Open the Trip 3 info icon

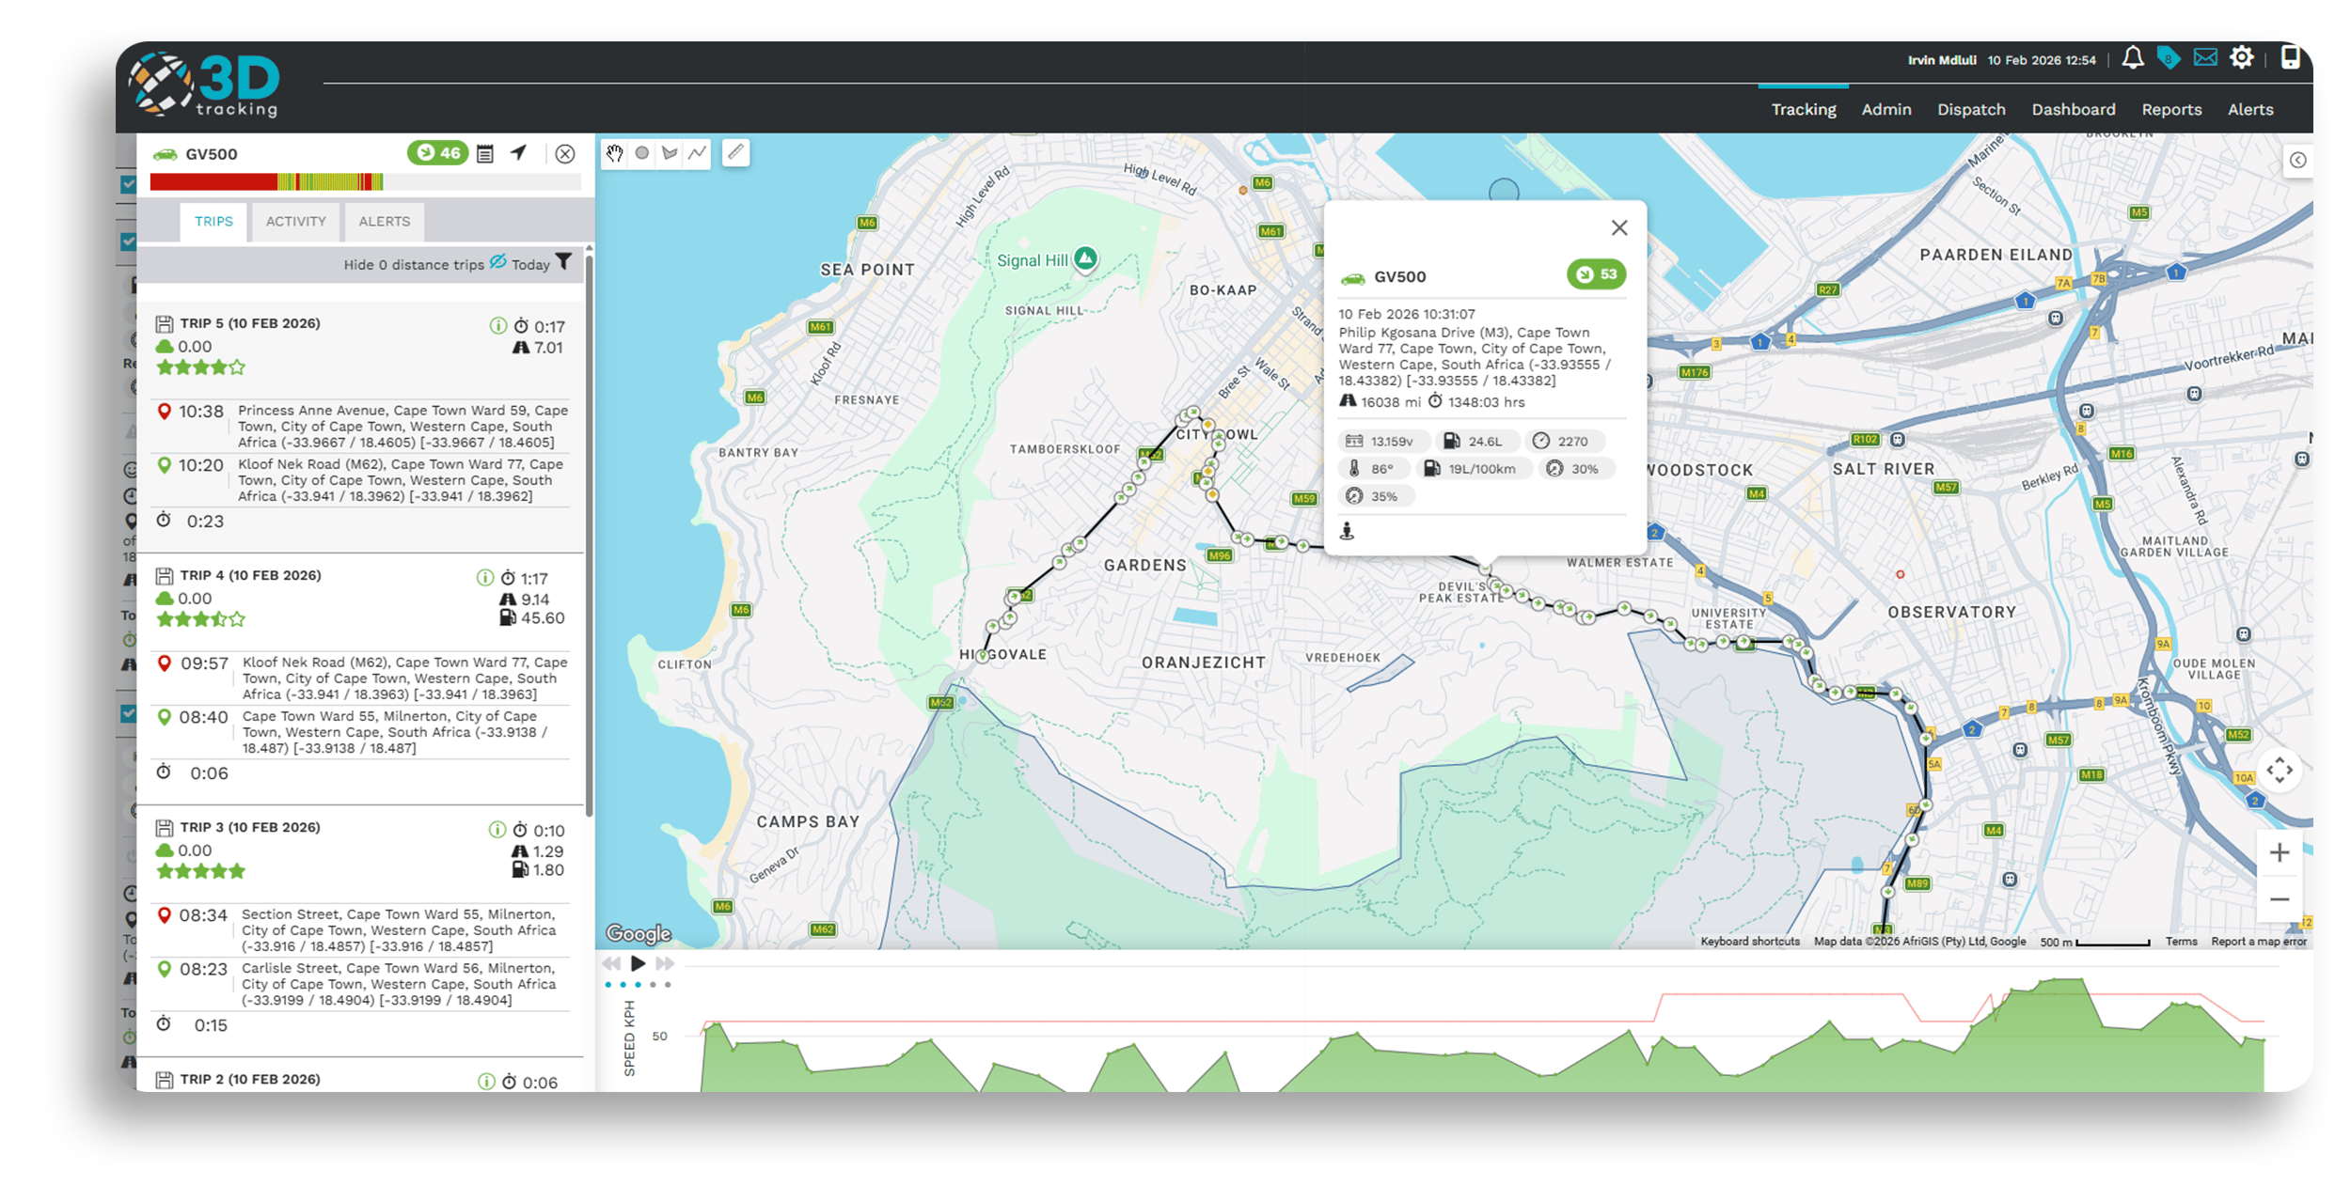497,830
